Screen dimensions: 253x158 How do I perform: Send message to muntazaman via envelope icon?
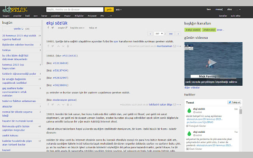point(175,46)
